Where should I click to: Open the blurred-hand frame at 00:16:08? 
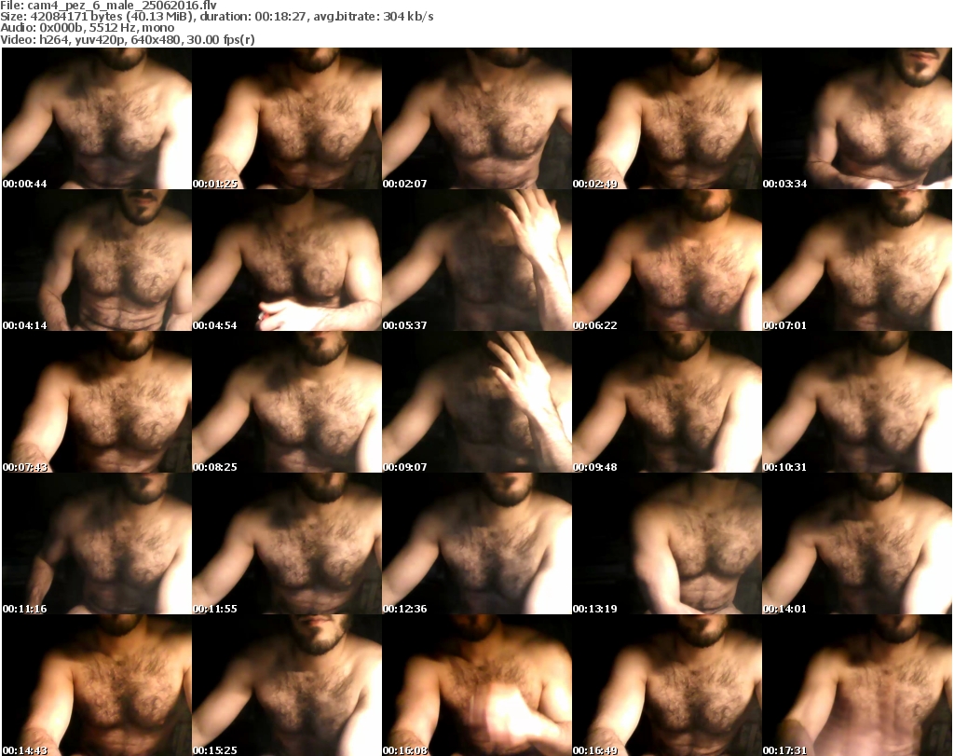[476, 685]
